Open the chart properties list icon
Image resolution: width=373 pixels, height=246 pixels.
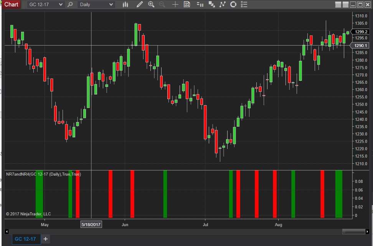(244, 5)
